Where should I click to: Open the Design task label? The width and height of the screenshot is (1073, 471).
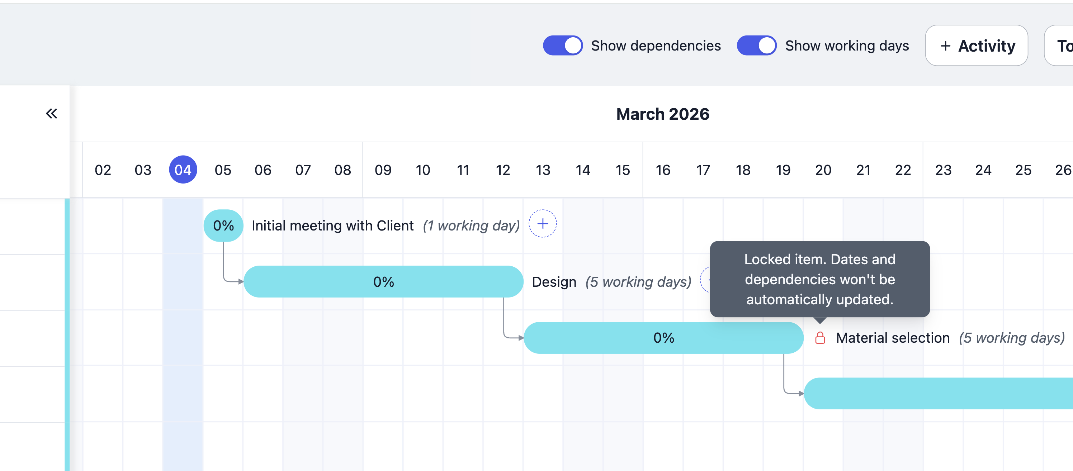click(x=554, y=282)
